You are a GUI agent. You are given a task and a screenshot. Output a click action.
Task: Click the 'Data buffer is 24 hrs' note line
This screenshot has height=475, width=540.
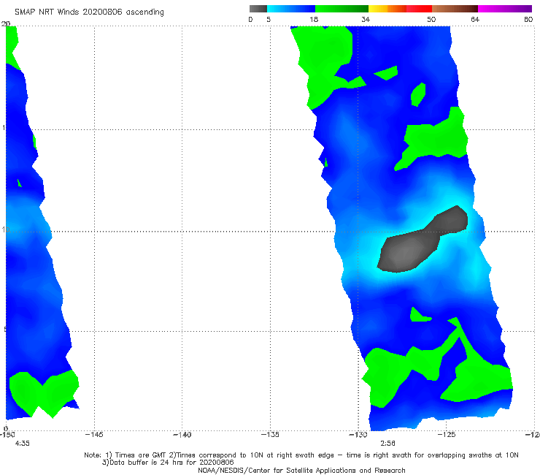pyautogui.click(x=168, y=463)
